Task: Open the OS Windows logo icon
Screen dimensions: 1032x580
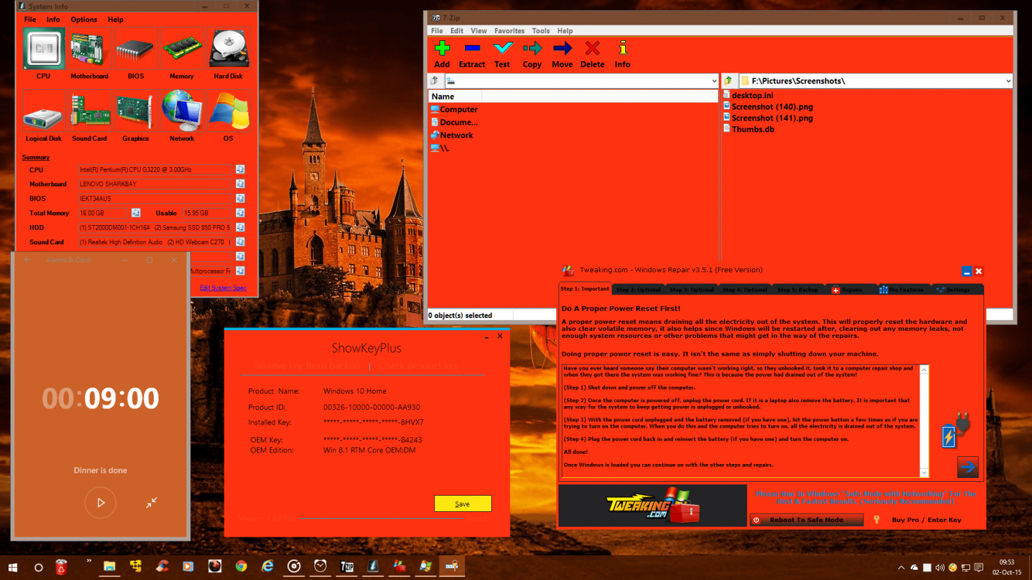Action: 228,111
